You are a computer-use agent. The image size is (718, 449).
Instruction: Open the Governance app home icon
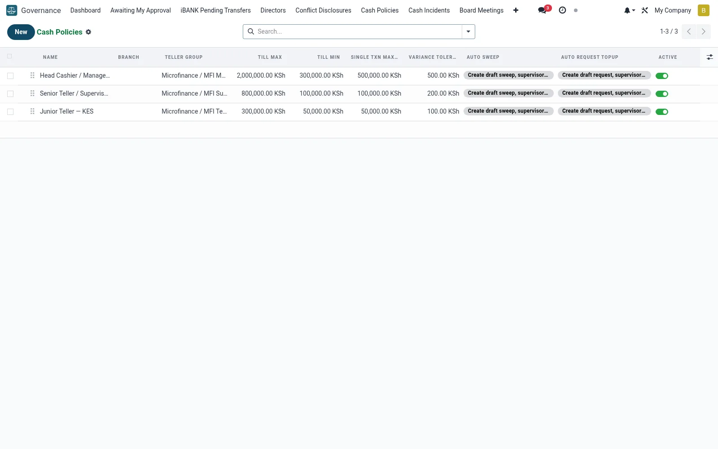[12, 10]
